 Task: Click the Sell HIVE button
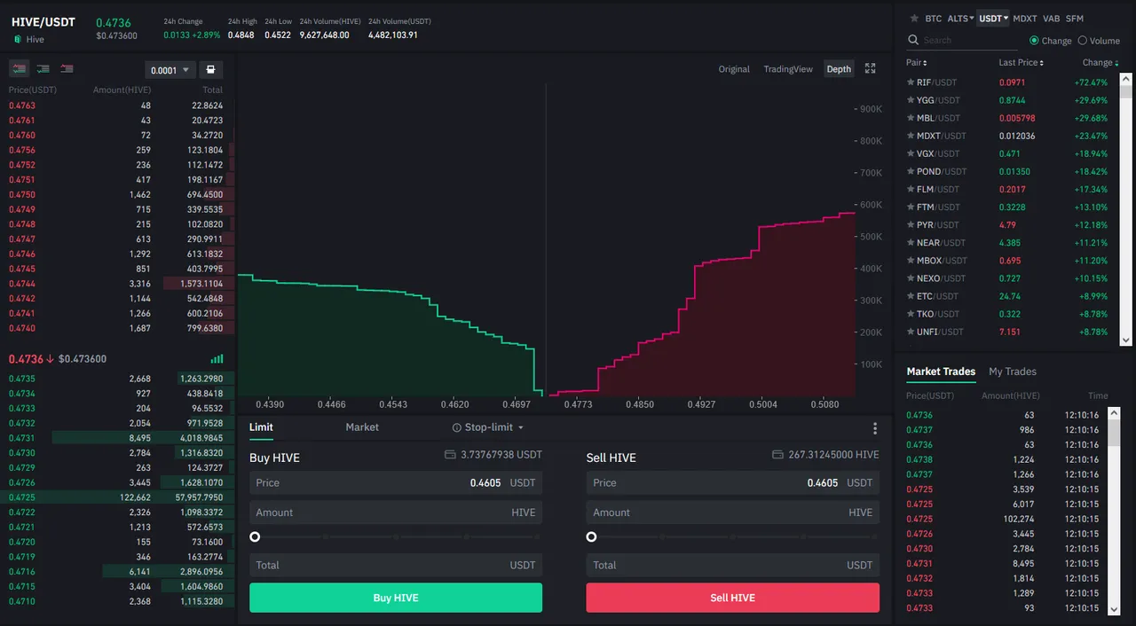733,598
